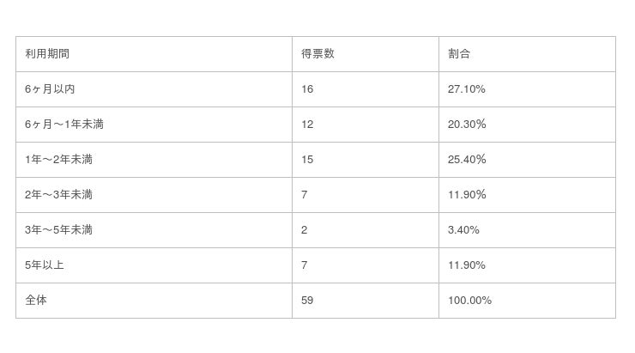Click the 割合 column header

pyautogui.click(x=459, y=54)
